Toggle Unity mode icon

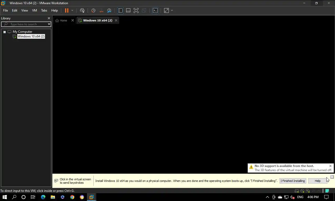(x=144, y=10)
